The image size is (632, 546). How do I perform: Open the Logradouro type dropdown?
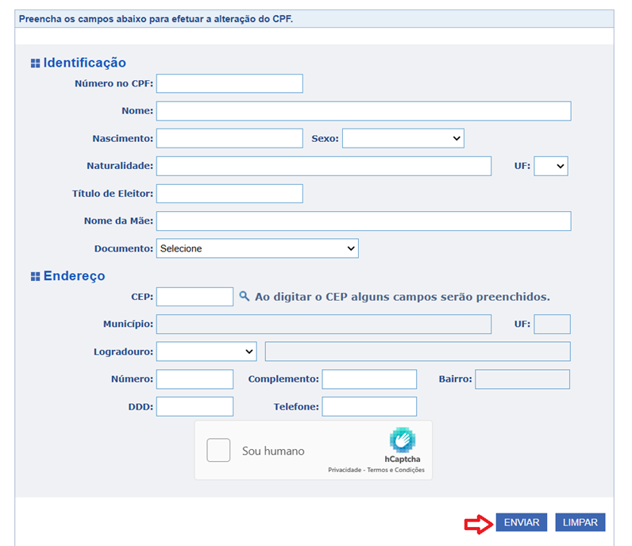206,352
